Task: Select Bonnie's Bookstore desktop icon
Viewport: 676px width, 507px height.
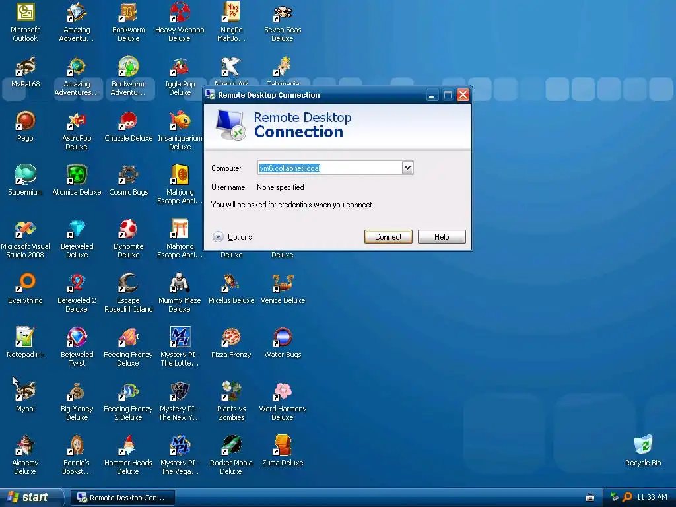Action: [x=77, y=446]
